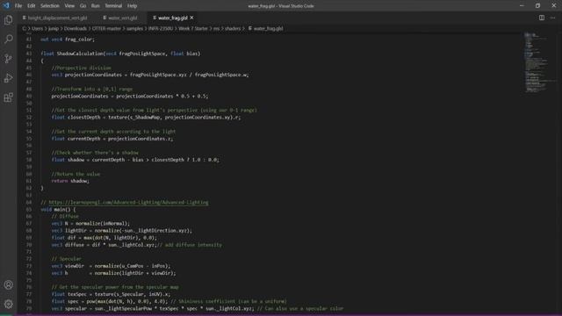The image size is (562, 316).
Task: Open the Go menu
Action: (x=83, y=6)
